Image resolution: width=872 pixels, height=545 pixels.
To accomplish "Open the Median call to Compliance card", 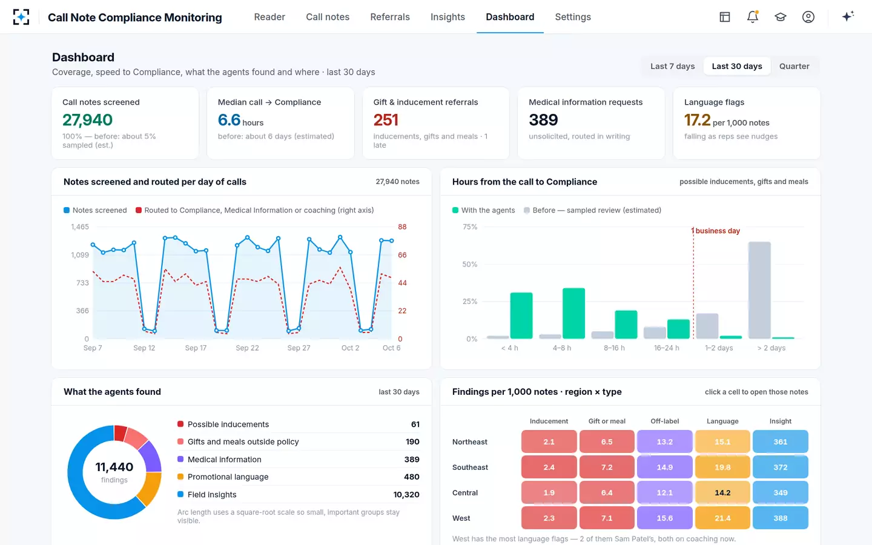I will (280, 124).
